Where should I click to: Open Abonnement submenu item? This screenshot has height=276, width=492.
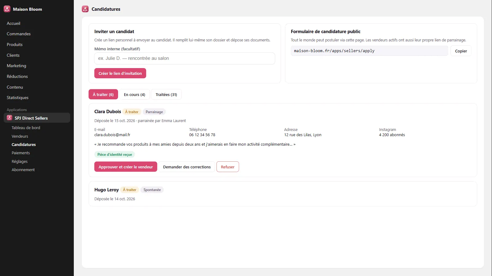(23, 170)
